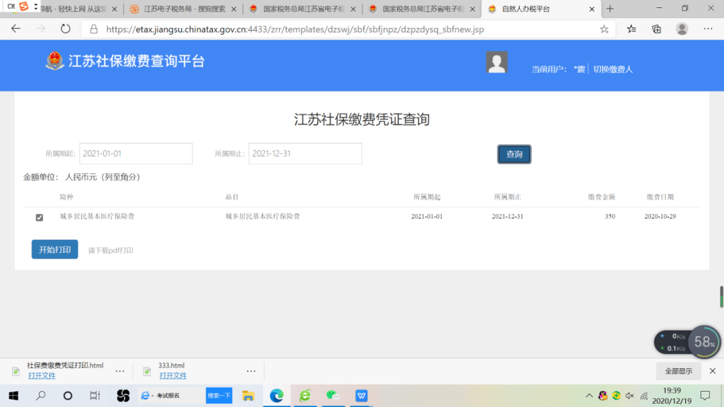The height and width of the screenshot is (407, 724).
Task: Click 缴费日期 value 2020-10-29
Action: click(x=660, y=216)
